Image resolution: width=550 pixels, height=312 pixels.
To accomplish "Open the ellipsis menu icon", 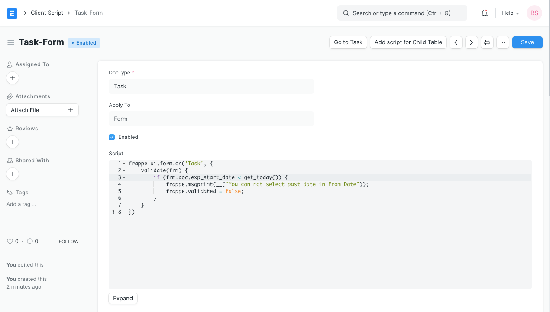I will coord(502,42).
